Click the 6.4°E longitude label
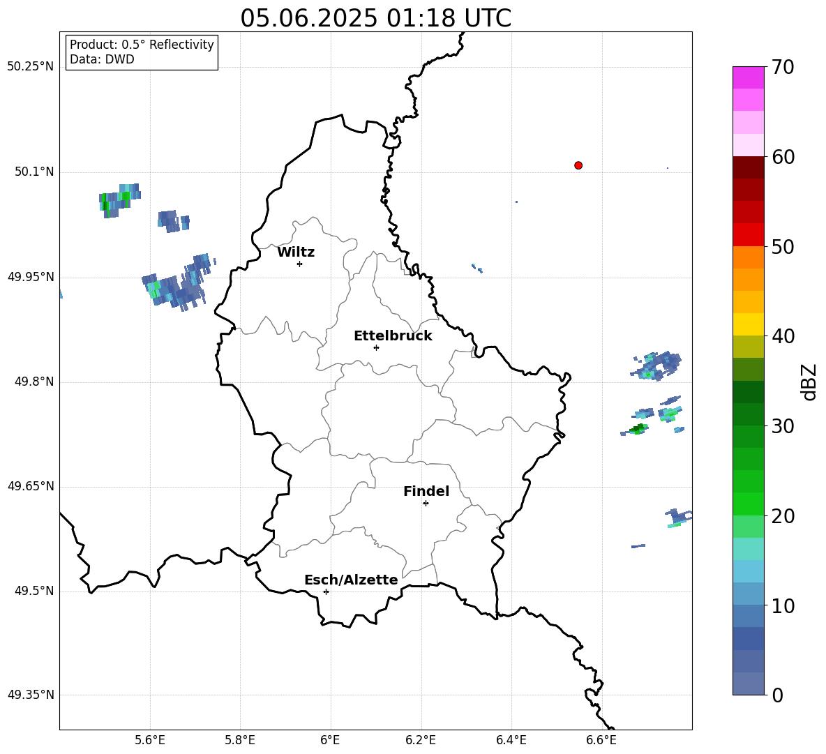The height and width of the screenshot is (754, 826). tap(511, 740)
